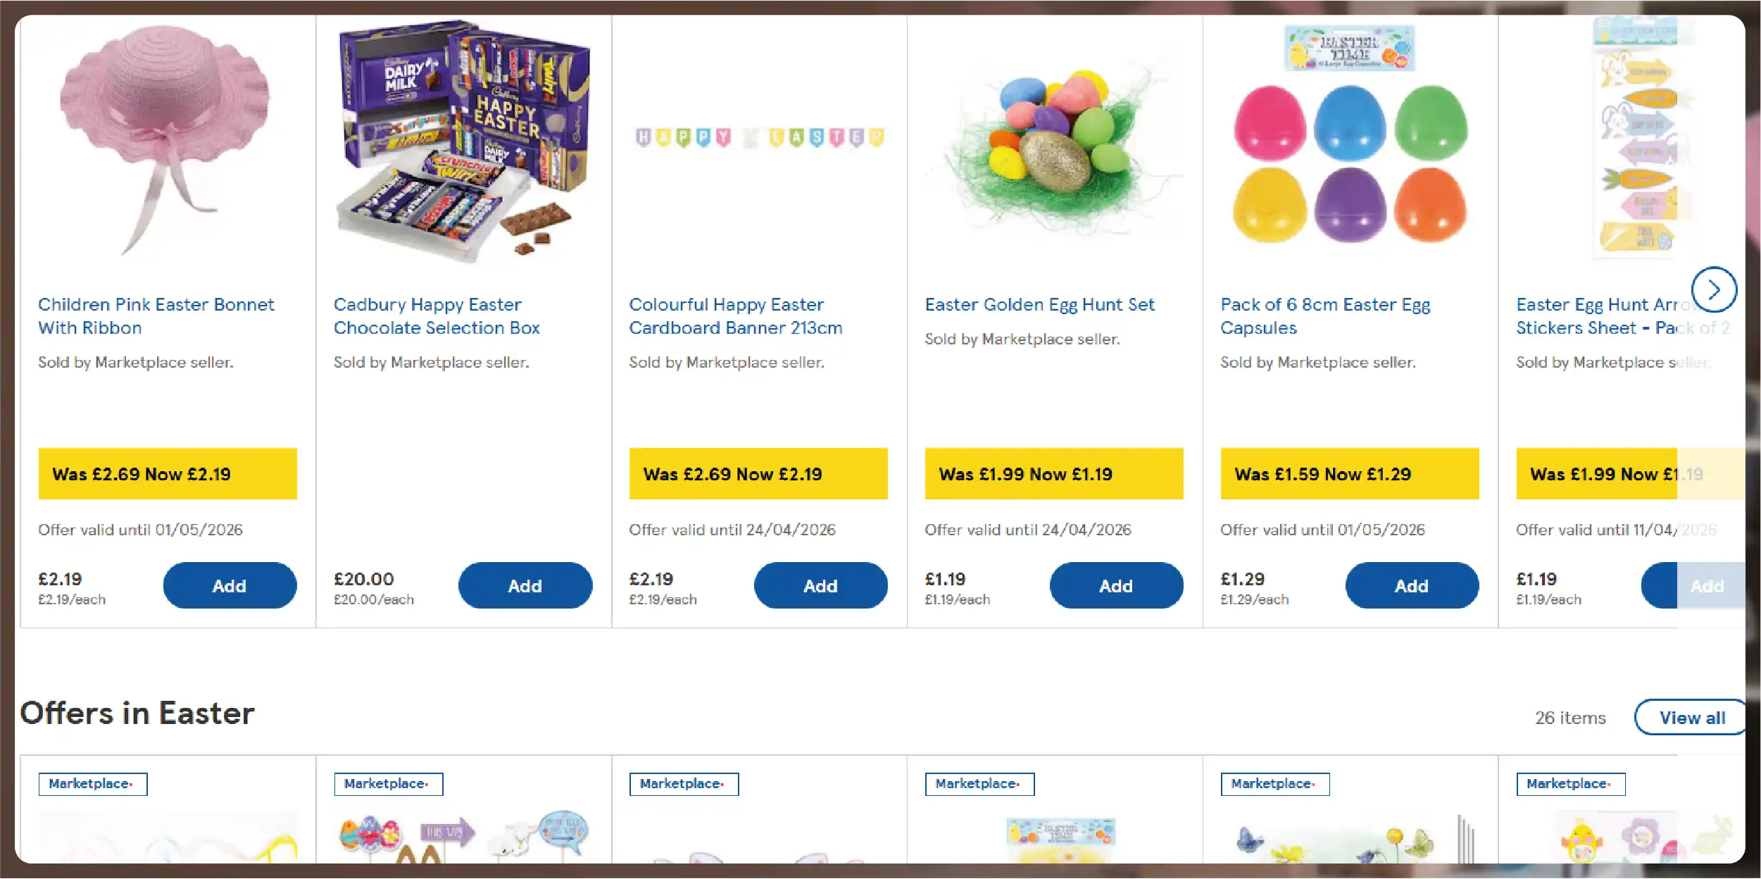The image size is (1761, 879).
Task: Add the golden egg hunt set to basket
Action: pyautogui.click(x=1117, y=585)
